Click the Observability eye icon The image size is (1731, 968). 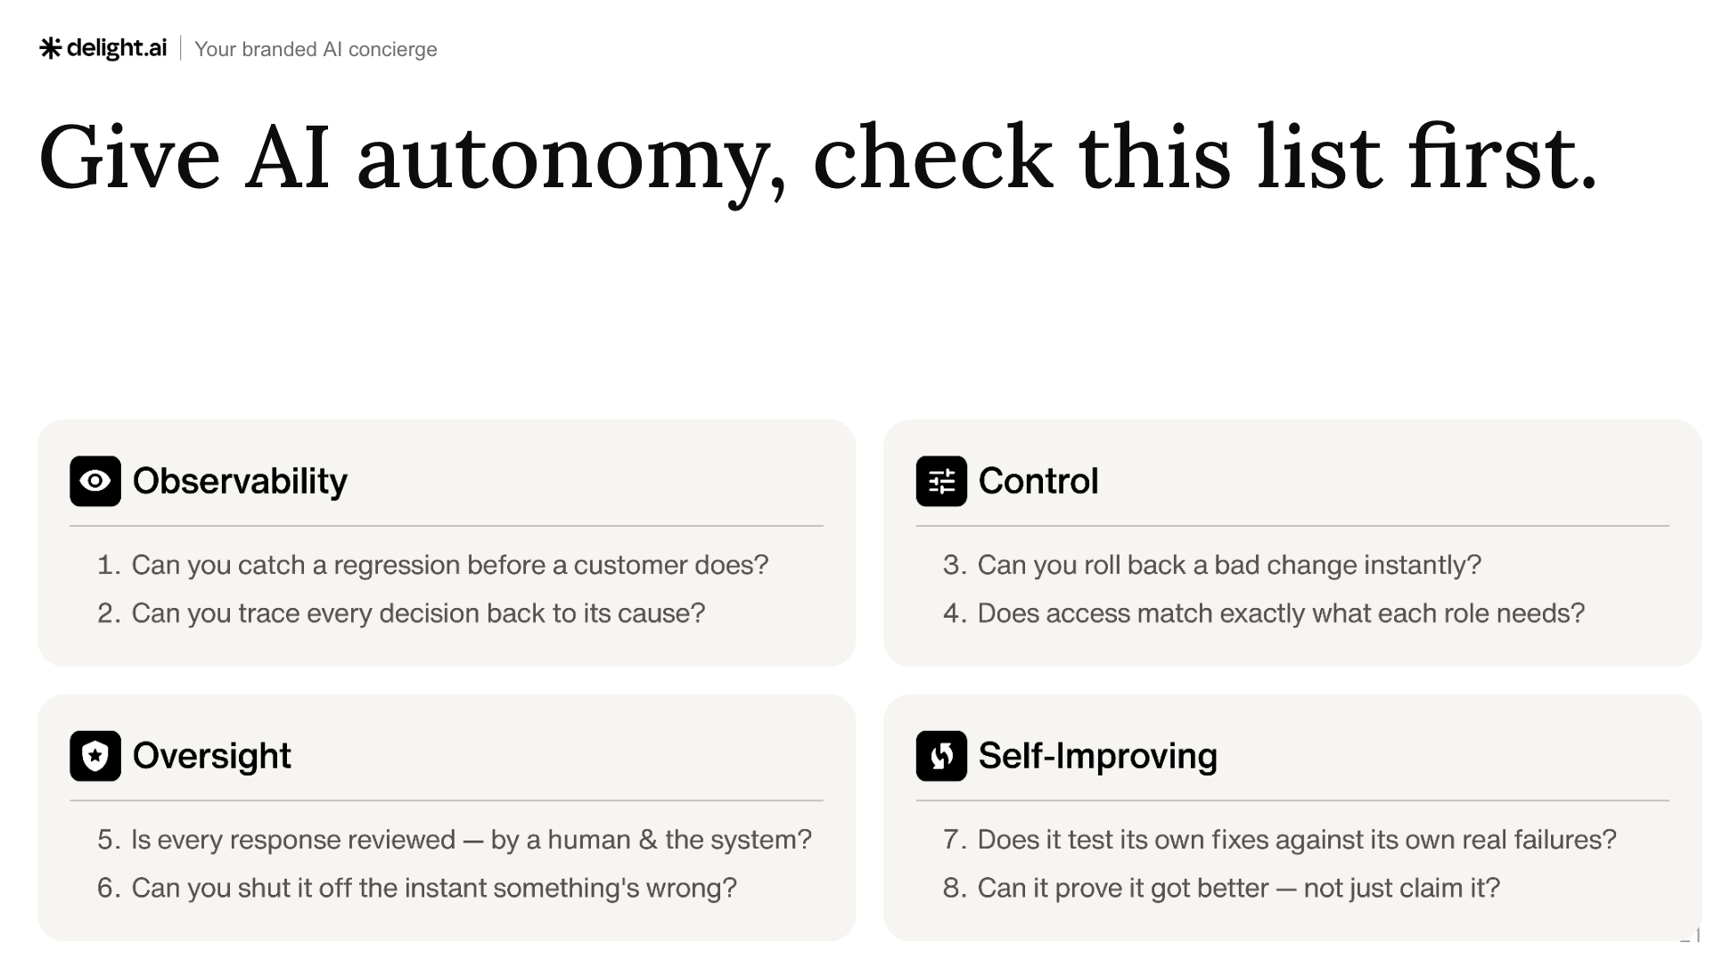coord(95,481)
